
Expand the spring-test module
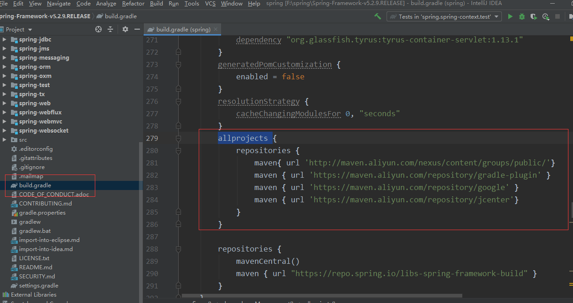(5, 85)
